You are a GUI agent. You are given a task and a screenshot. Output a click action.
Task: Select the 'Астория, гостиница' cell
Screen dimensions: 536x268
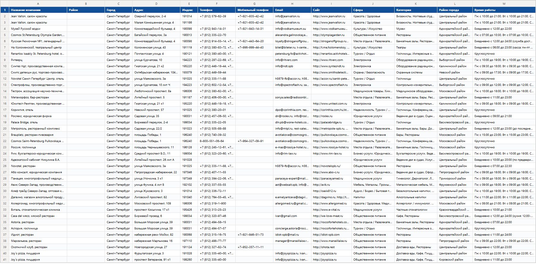[38, 228]
